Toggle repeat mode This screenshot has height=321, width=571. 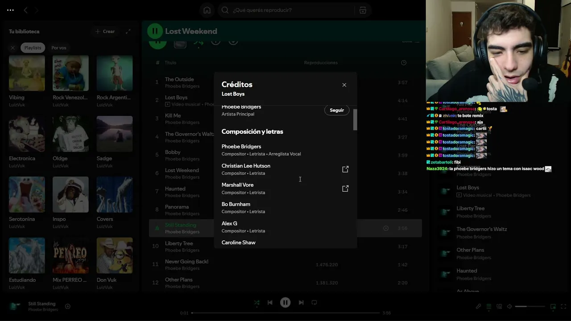[314, 302]
